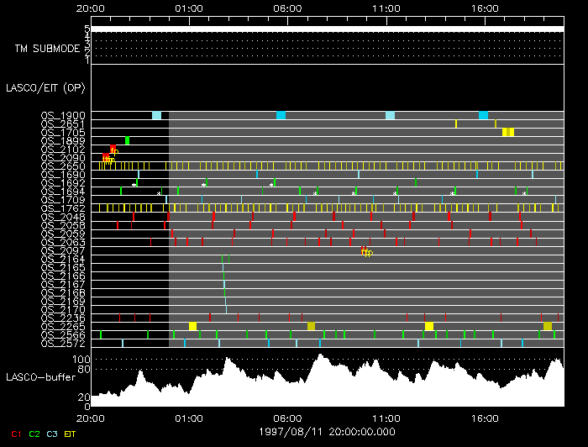Image resolution: width=588 pixels, height=447 pixels.
Task: Click the TM SUBMODE label
Action: (47, 48)
